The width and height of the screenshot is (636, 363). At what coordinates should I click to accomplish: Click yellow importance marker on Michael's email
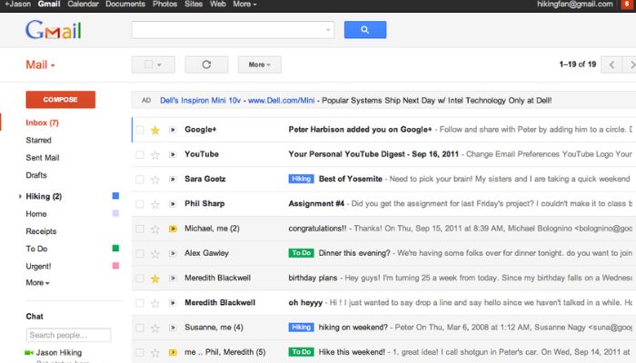click(173, 229)
